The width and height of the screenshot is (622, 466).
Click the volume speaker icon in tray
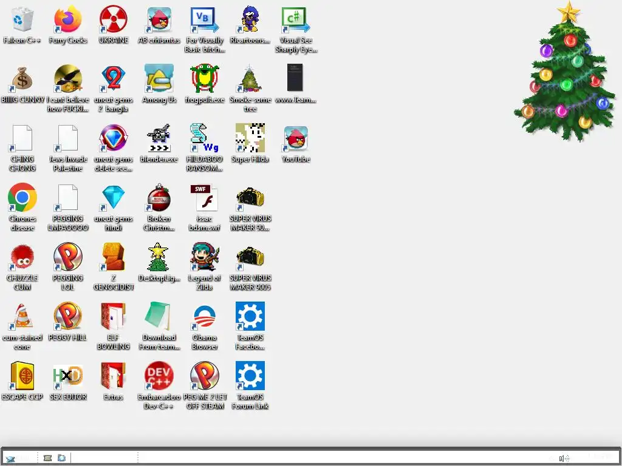coord(564,459)
